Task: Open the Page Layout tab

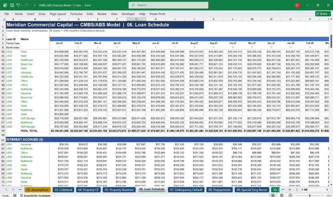Action: (x=58, y=14)
